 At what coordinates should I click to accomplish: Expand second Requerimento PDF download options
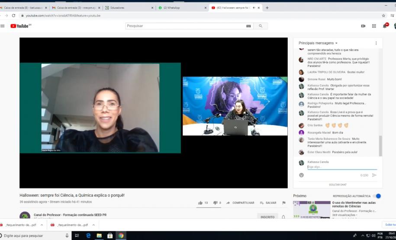pos(93,225)
